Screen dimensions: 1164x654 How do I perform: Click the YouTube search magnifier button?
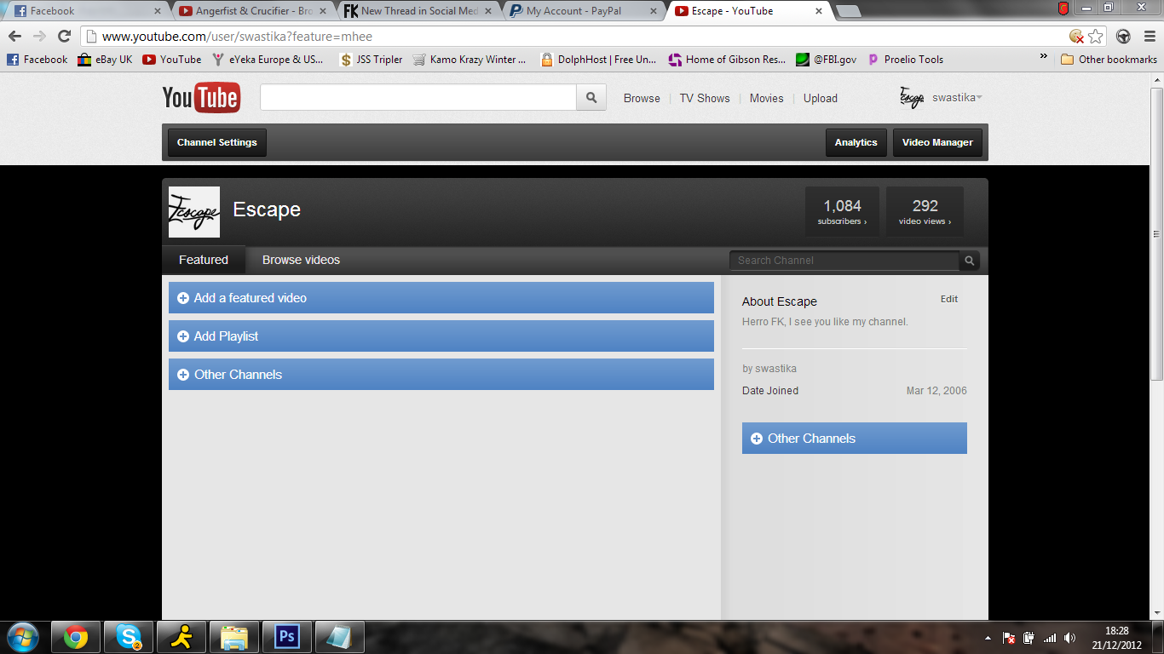pos(591,98)
